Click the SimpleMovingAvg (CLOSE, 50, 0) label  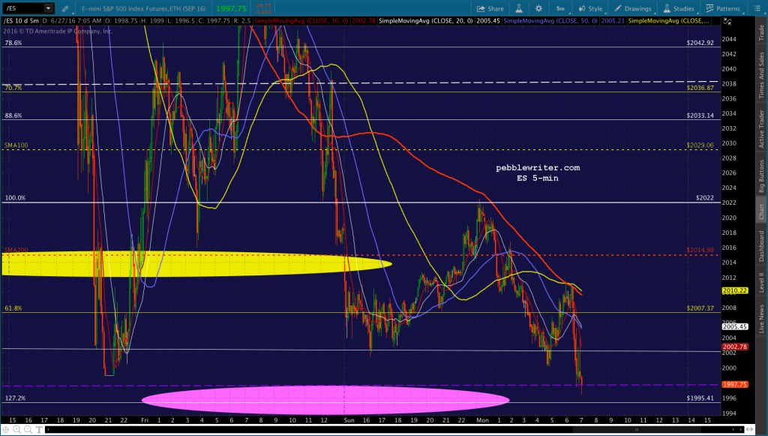tap(551, 20)
